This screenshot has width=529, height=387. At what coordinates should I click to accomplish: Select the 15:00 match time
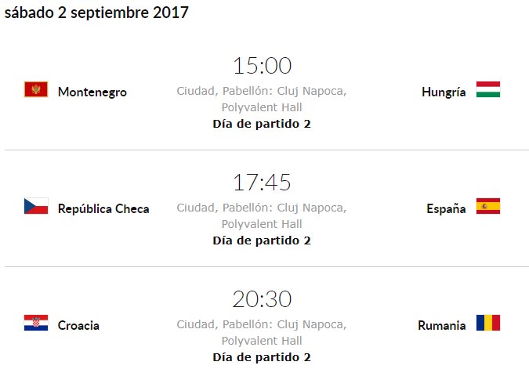[262, 66]
